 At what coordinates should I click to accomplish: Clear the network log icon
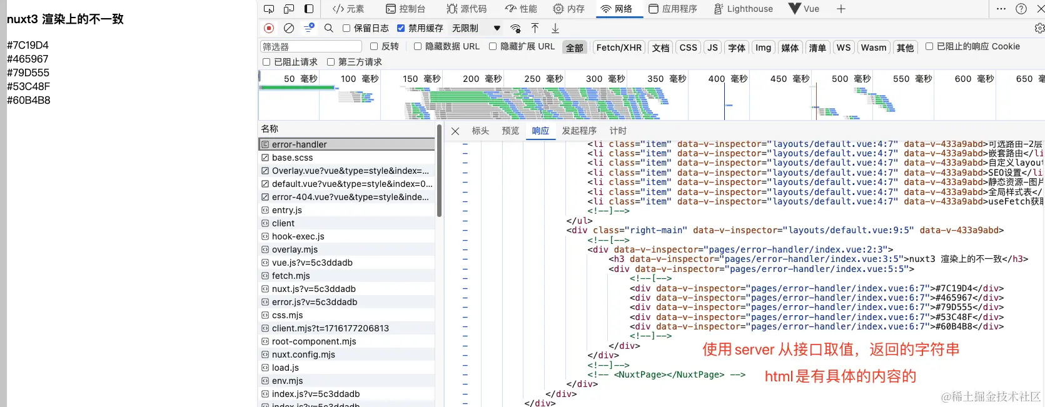289,28
